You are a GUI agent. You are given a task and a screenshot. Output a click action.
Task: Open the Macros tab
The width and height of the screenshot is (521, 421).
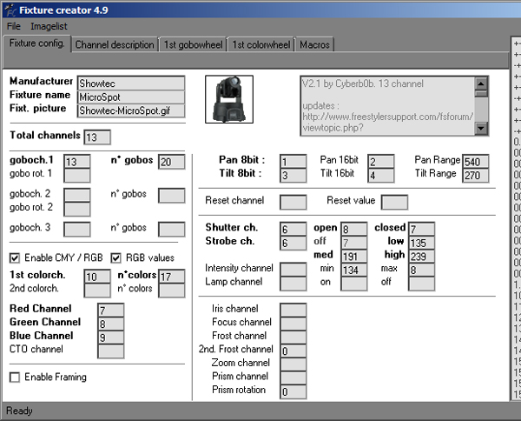[x=314, y=44]
